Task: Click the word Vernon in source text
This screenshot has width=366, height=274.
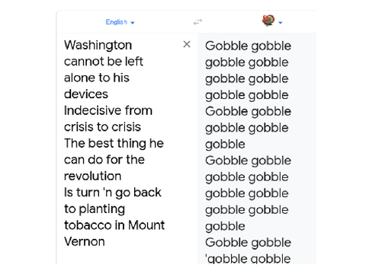Action: pyautogui.click(x=85, y=241)
